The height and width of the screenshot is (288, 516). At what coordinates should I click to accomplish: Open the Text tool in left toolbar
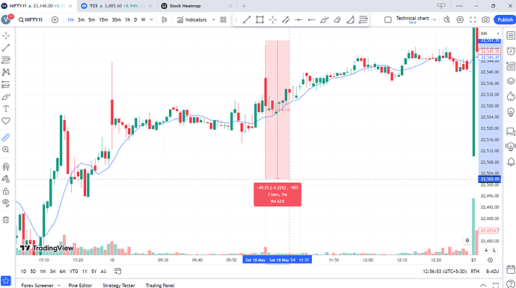(x=6, y=109)
